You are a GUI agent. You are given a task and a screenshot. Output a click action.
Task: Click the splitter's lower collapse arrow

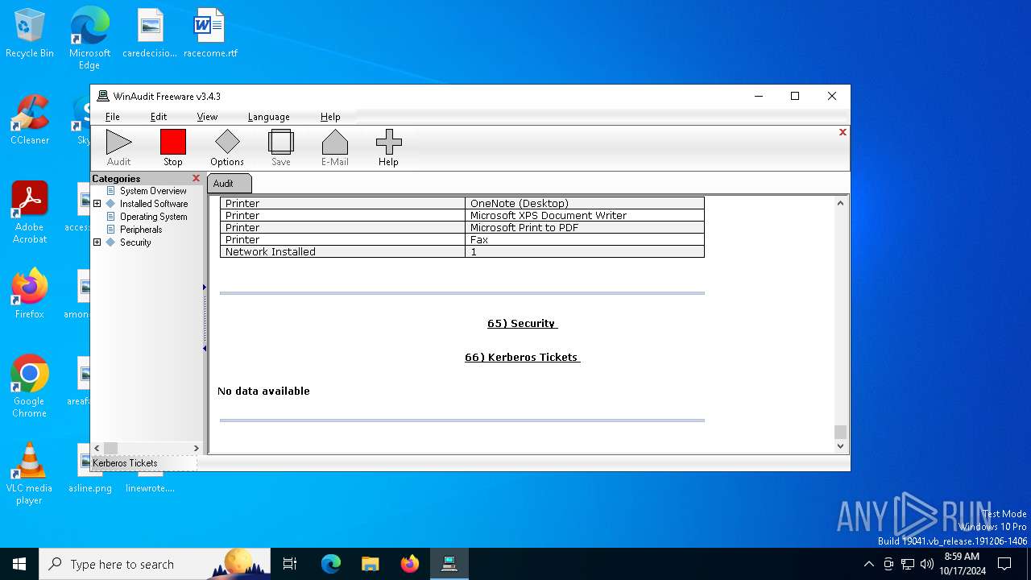(x=205, y=349)
